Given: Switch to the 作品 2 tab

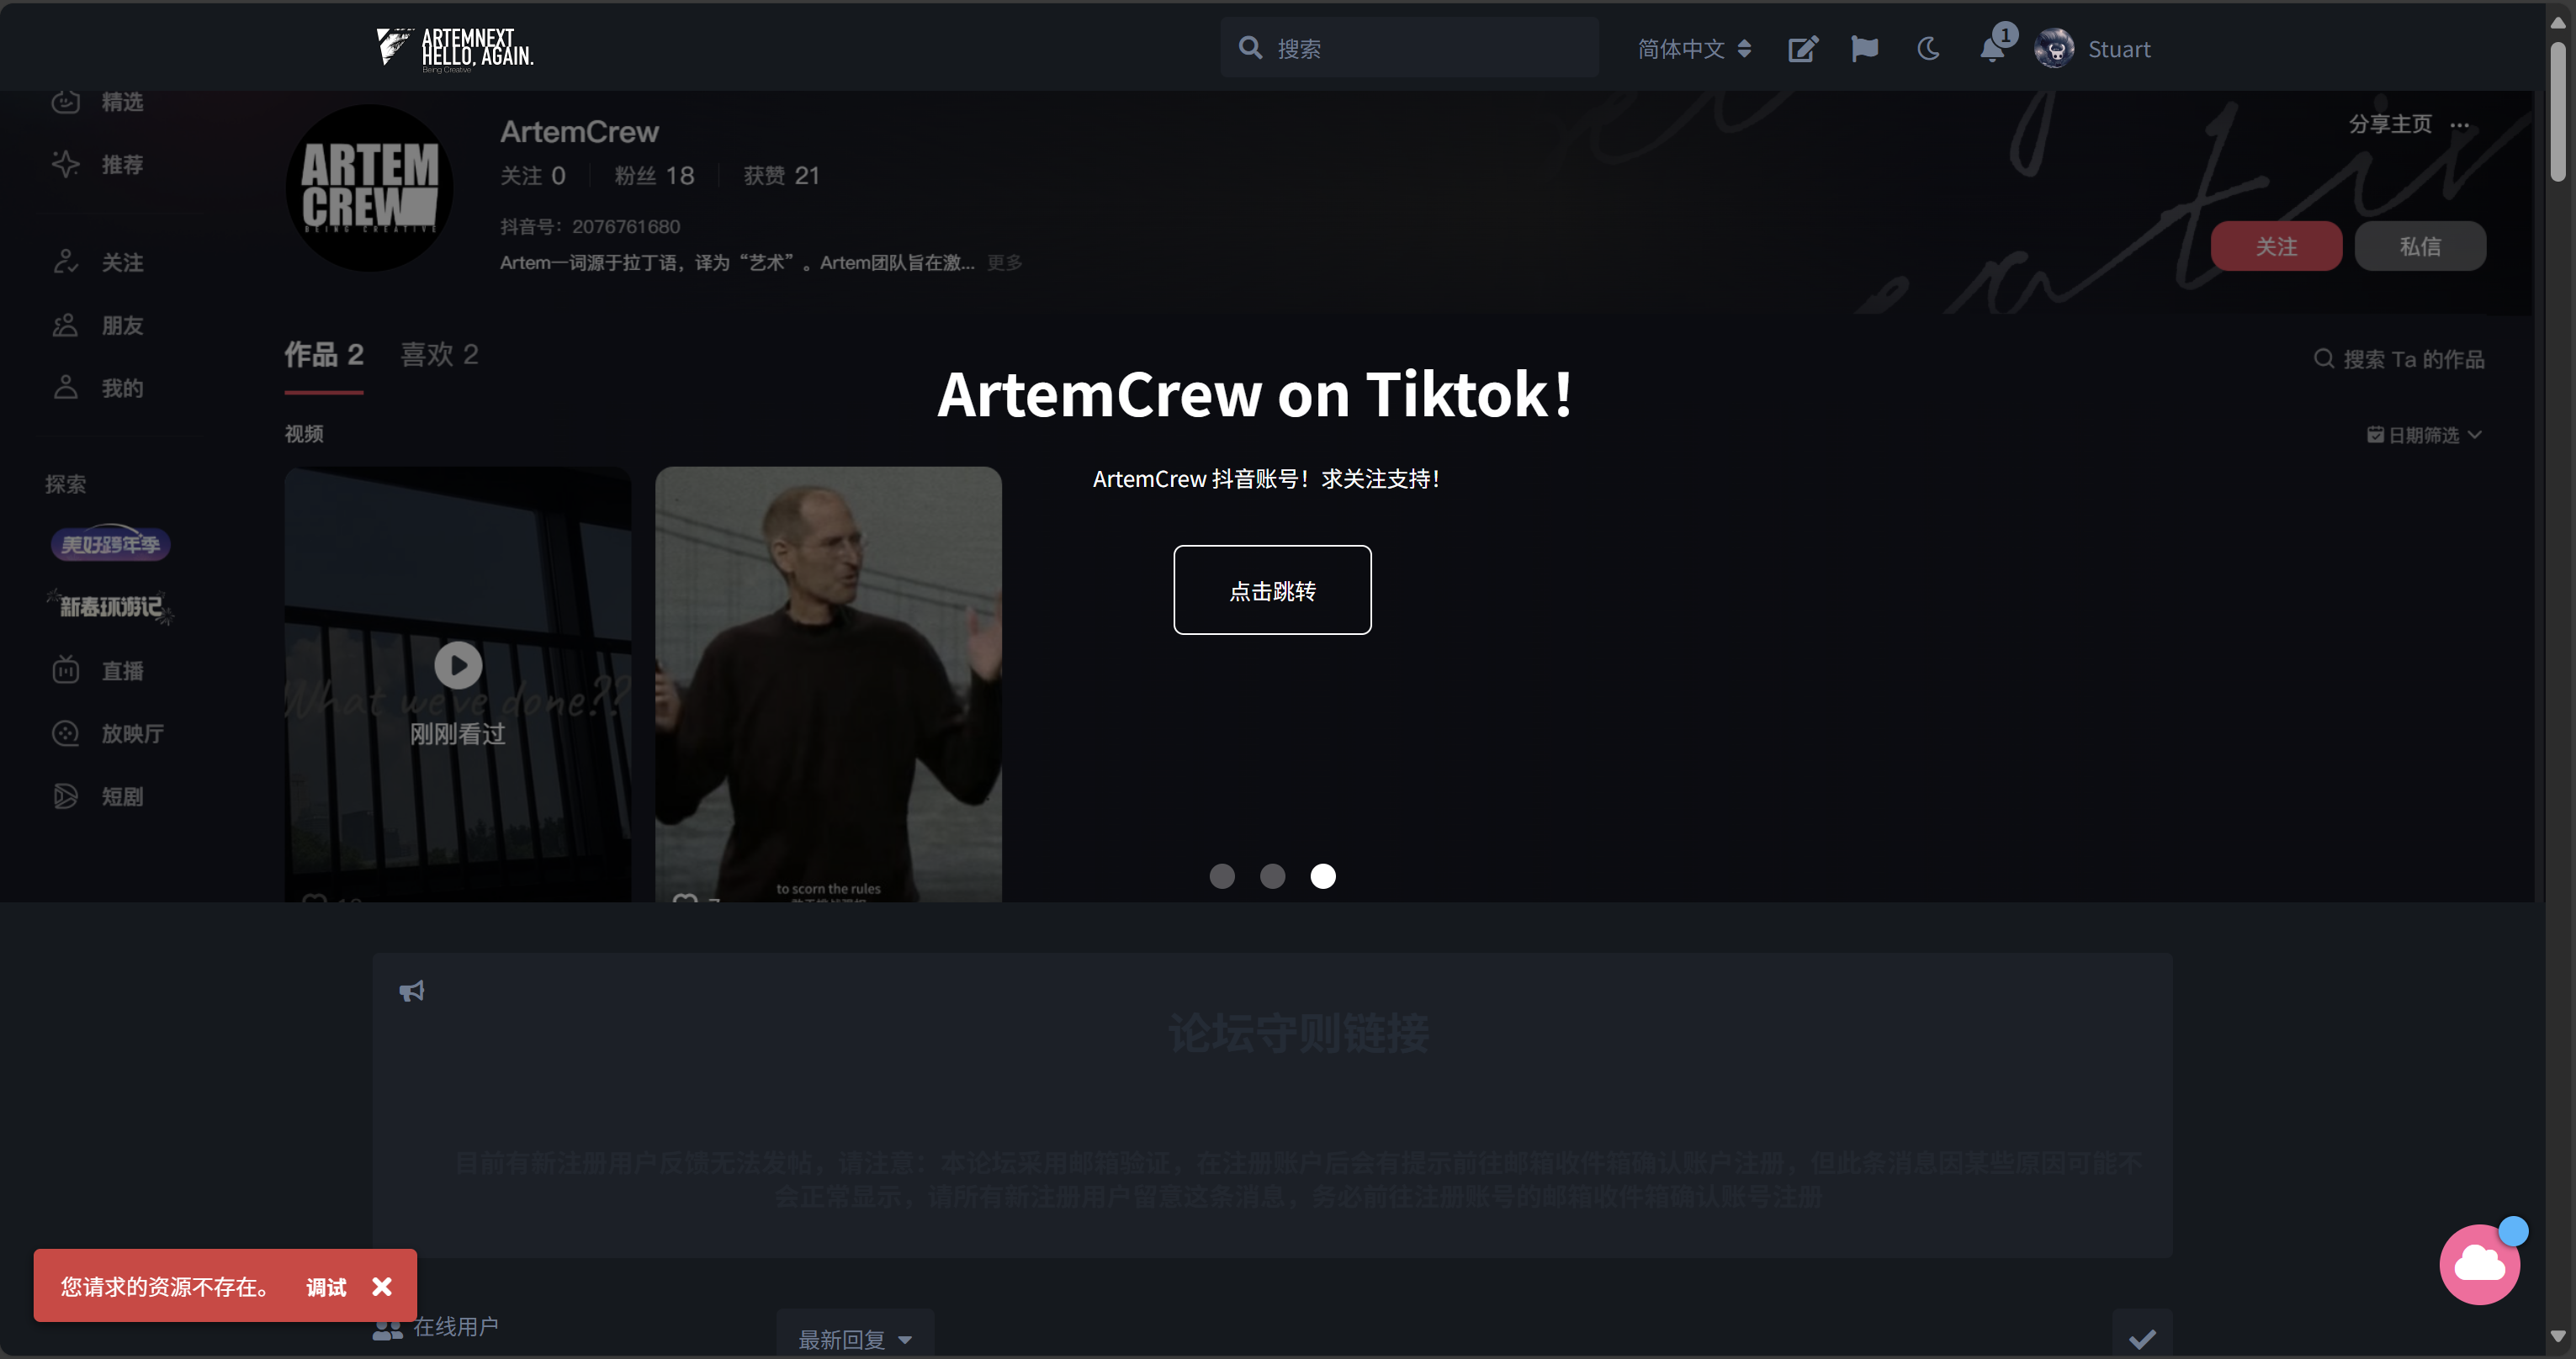Looking at the screenshot, I should pos(324,355).
